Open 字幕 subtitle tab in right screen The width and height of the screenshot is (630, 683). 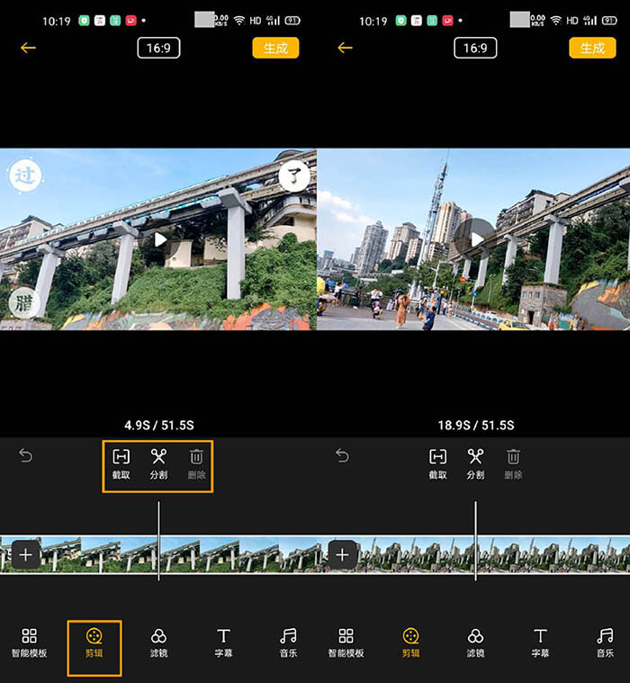pos(540,643)
